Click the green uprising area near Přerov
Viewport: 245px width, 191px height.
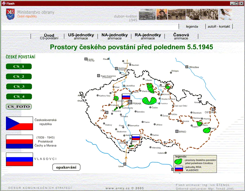pos(199,124)
